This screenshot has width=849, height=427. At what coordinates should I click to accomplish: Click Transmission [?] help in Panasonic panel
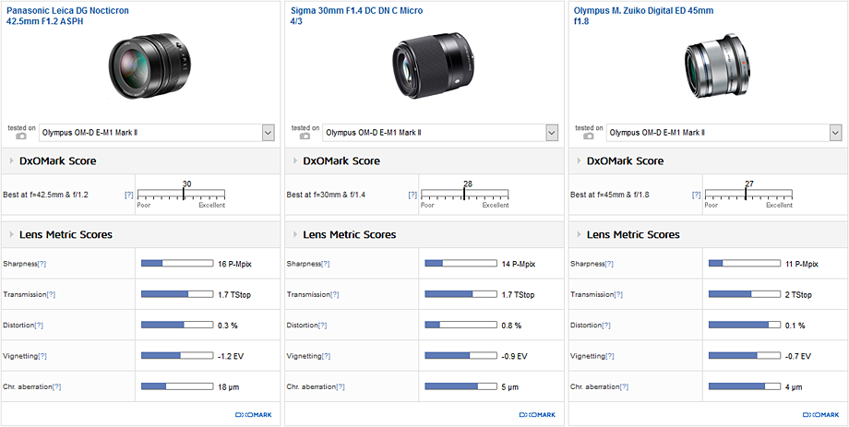coord(51,294)
